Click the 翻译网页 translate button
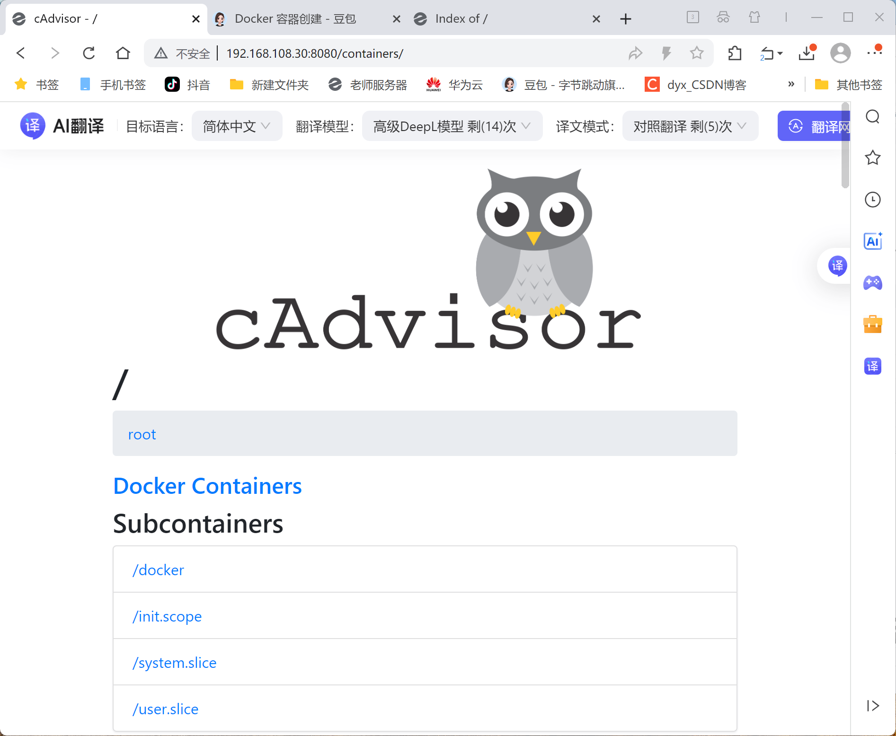The height and width of the screenshot is (736, 896). pos(814,126)
